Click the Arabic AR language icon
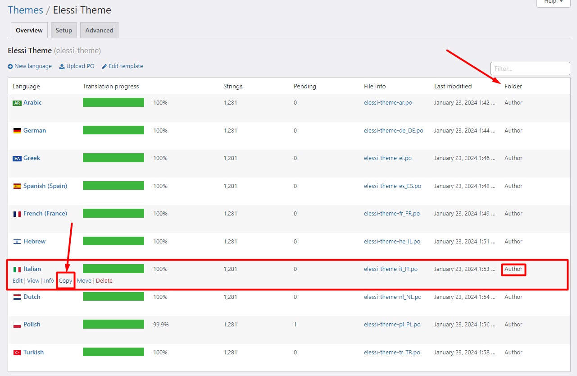 (x=17, y=103)
